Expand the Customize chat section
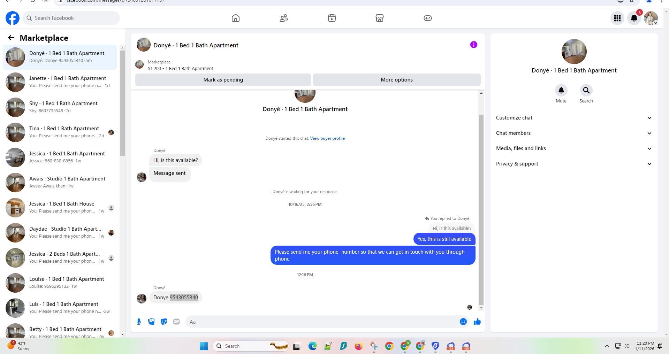 (574, 118)
